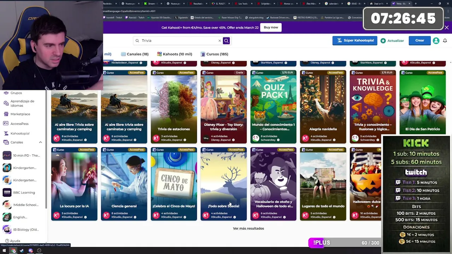Open La locura por la IA card
This screenshot has width=452, height=254.
coord(74,184)
